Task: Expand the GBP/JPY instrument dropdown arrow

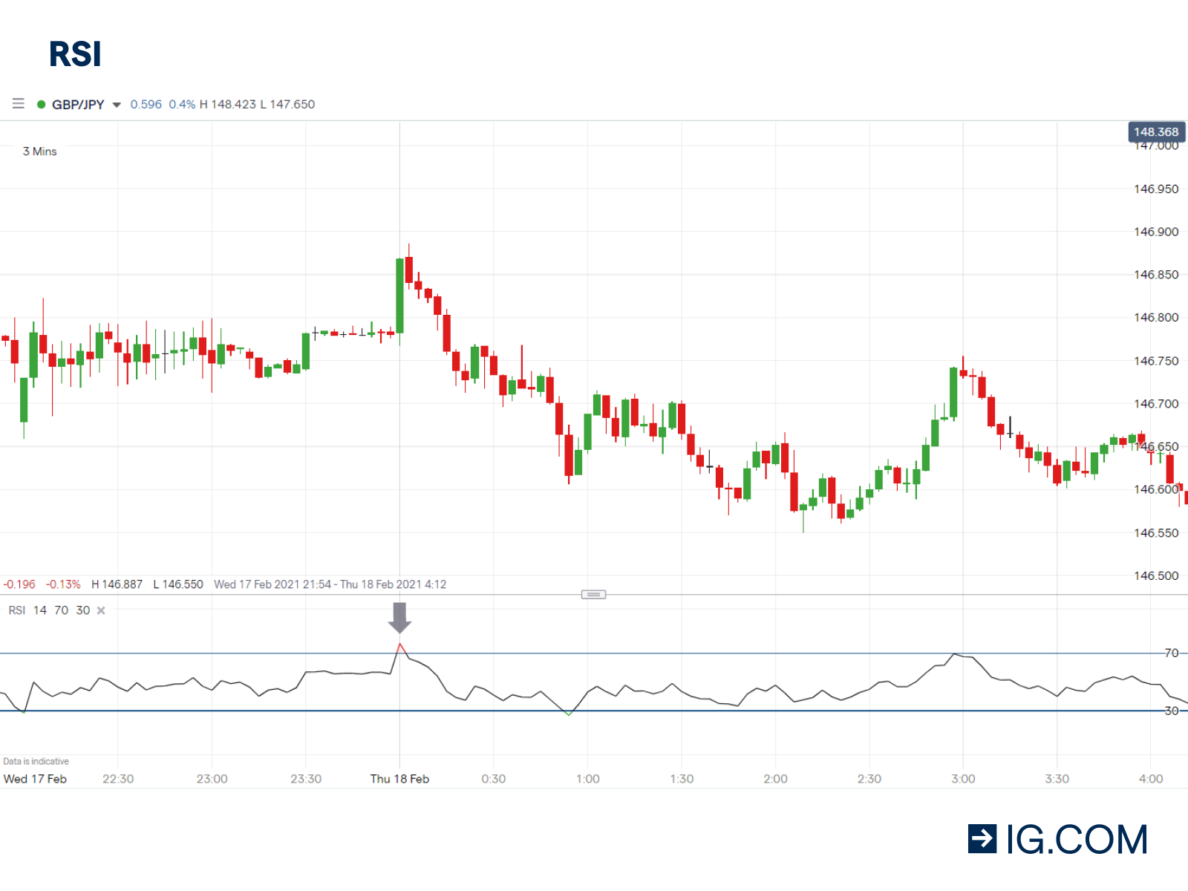Action: click(117, 105)
